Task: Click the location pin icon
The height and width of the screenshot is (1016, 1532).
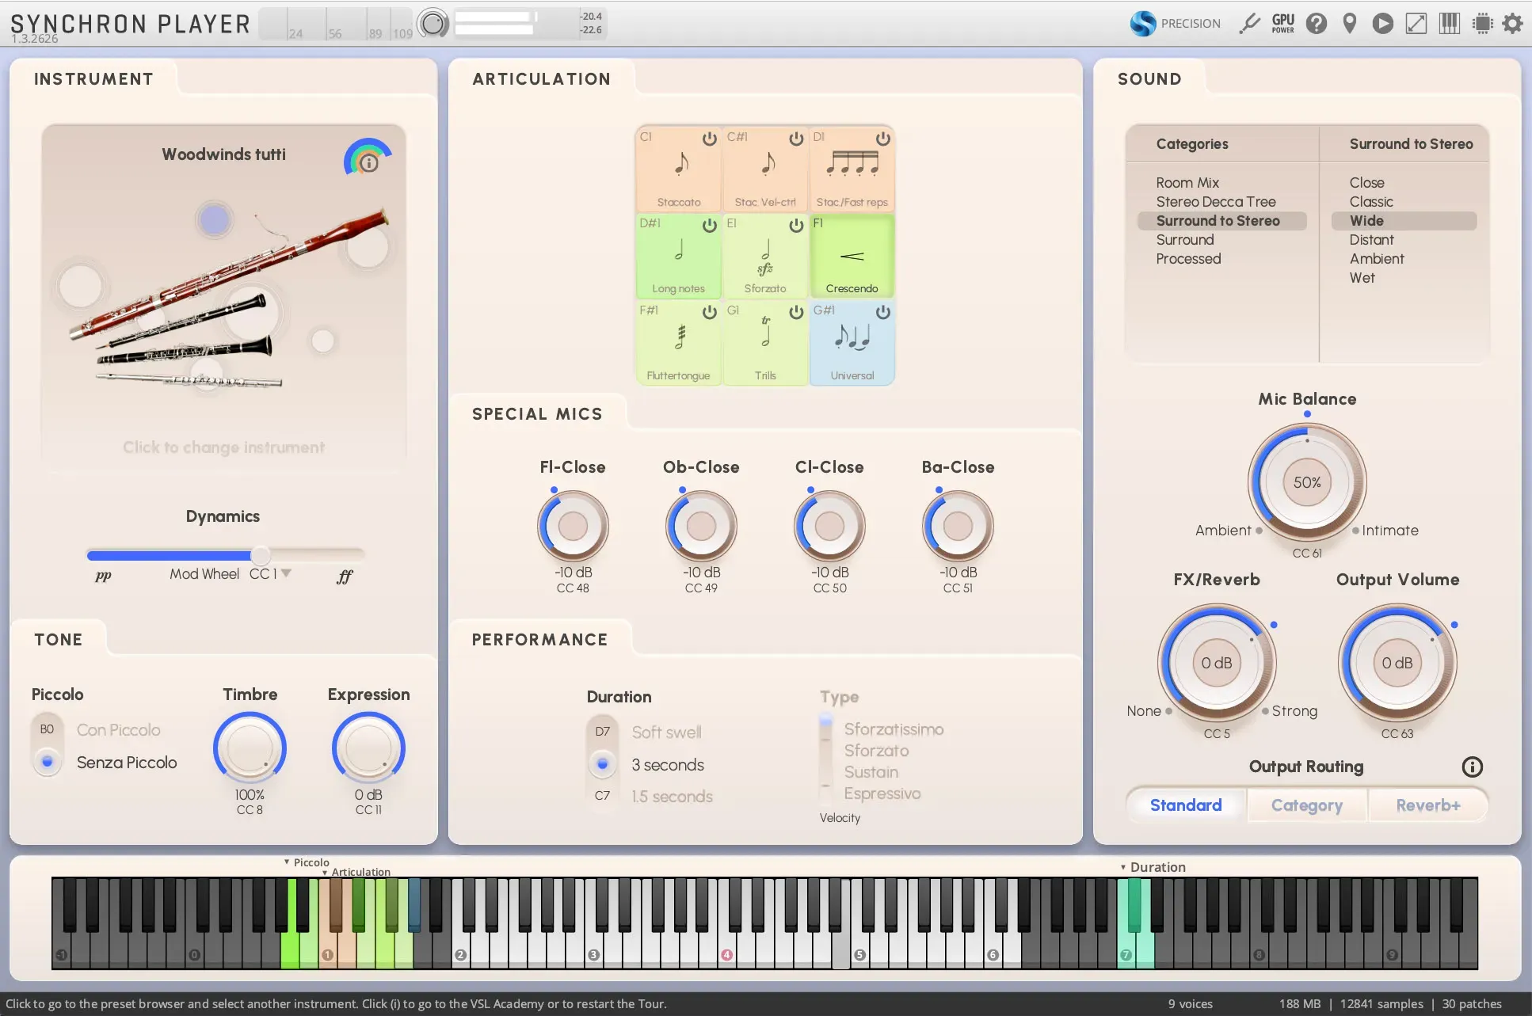Action: 1351,23
